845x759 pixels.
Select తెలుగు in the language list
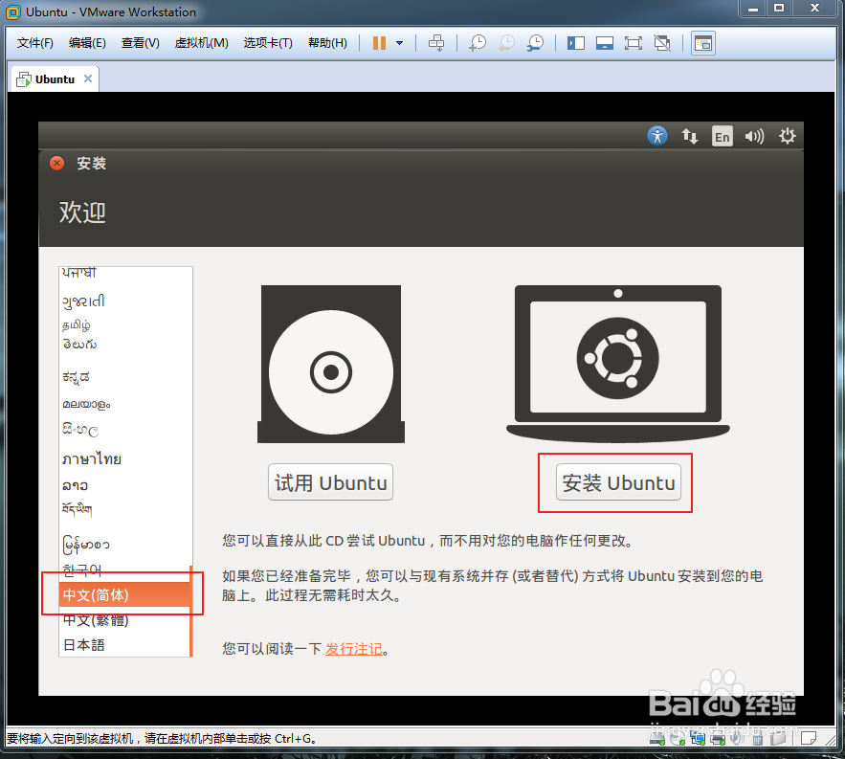(x=125, y=344)
